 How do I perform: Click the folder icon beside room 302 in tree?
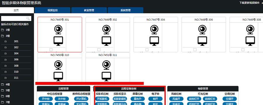(x=6, y=47)
